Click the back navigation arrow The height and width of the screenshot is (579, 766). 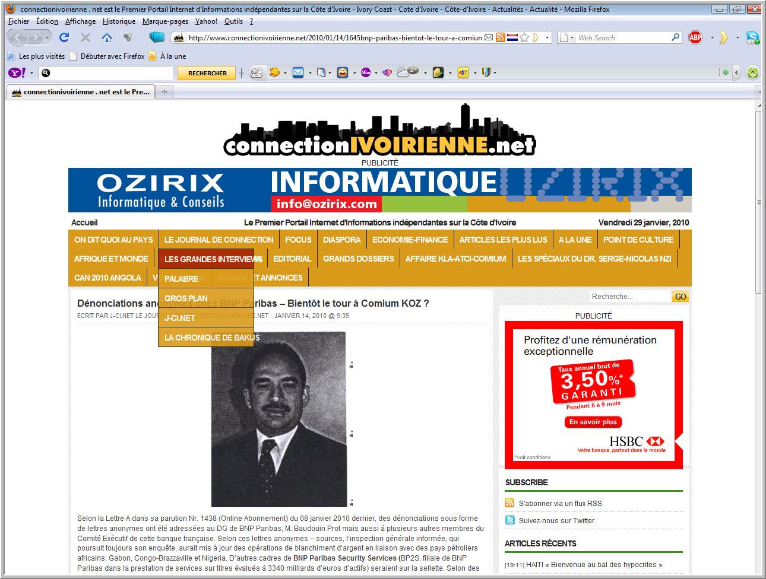18,37
